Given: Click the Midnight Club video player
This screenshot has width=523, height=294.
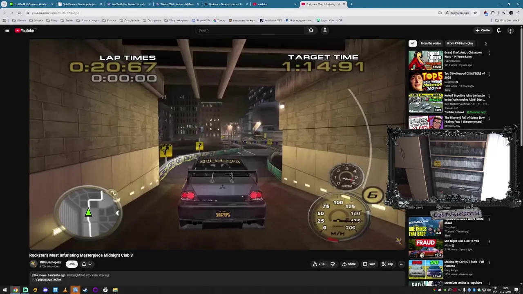Looking at the screenshot, I should coord(217,144).
